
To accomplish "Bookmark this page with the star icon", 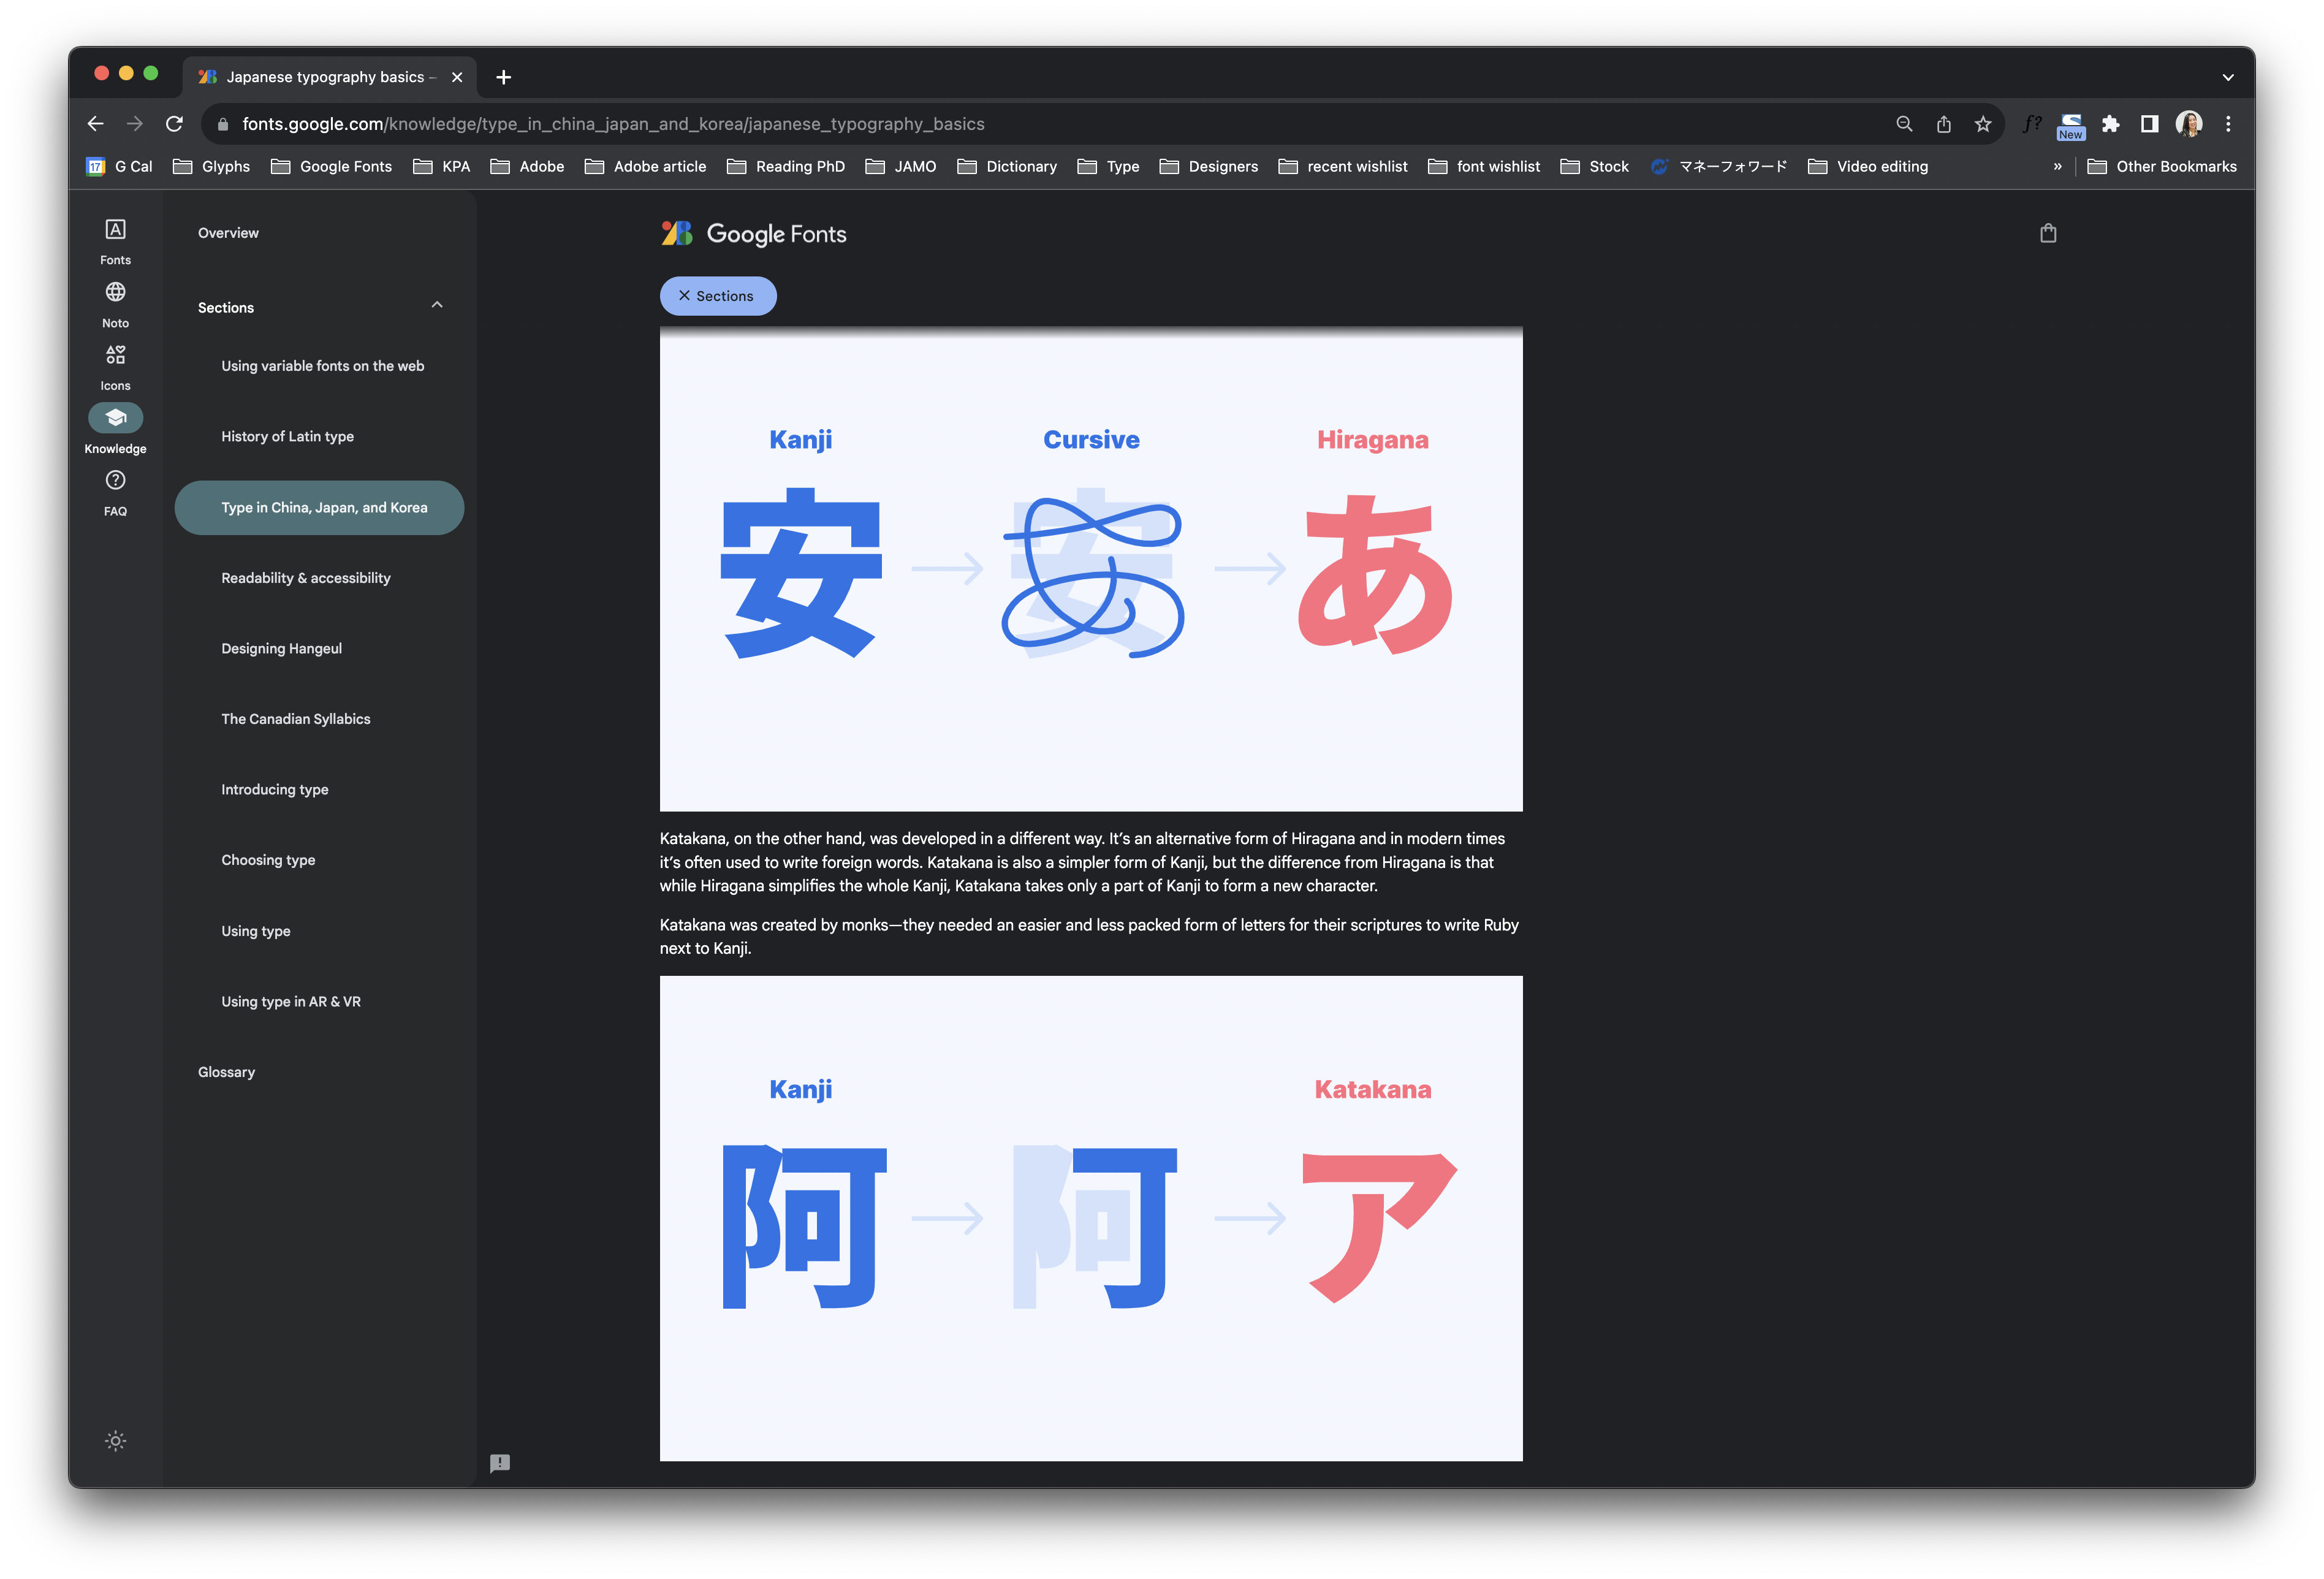I will point(1983,124).
